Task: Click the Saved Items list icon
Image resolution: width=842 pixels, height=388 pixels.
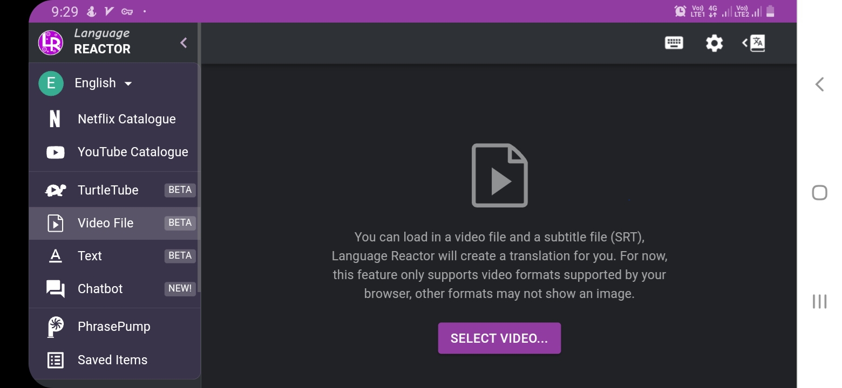Action: point(55,360)
